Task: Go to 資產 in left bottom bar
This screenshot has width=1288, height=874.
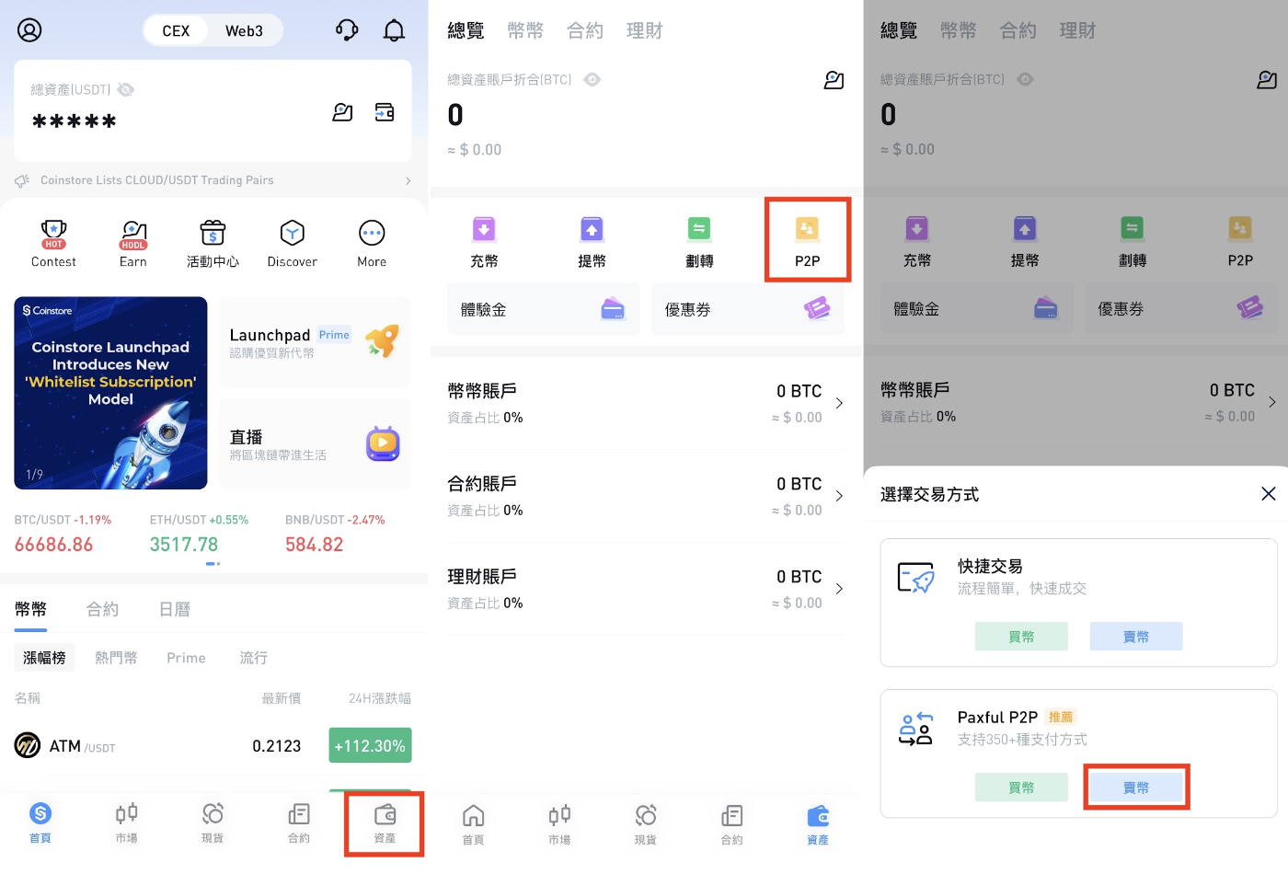Action: (385, 822)
